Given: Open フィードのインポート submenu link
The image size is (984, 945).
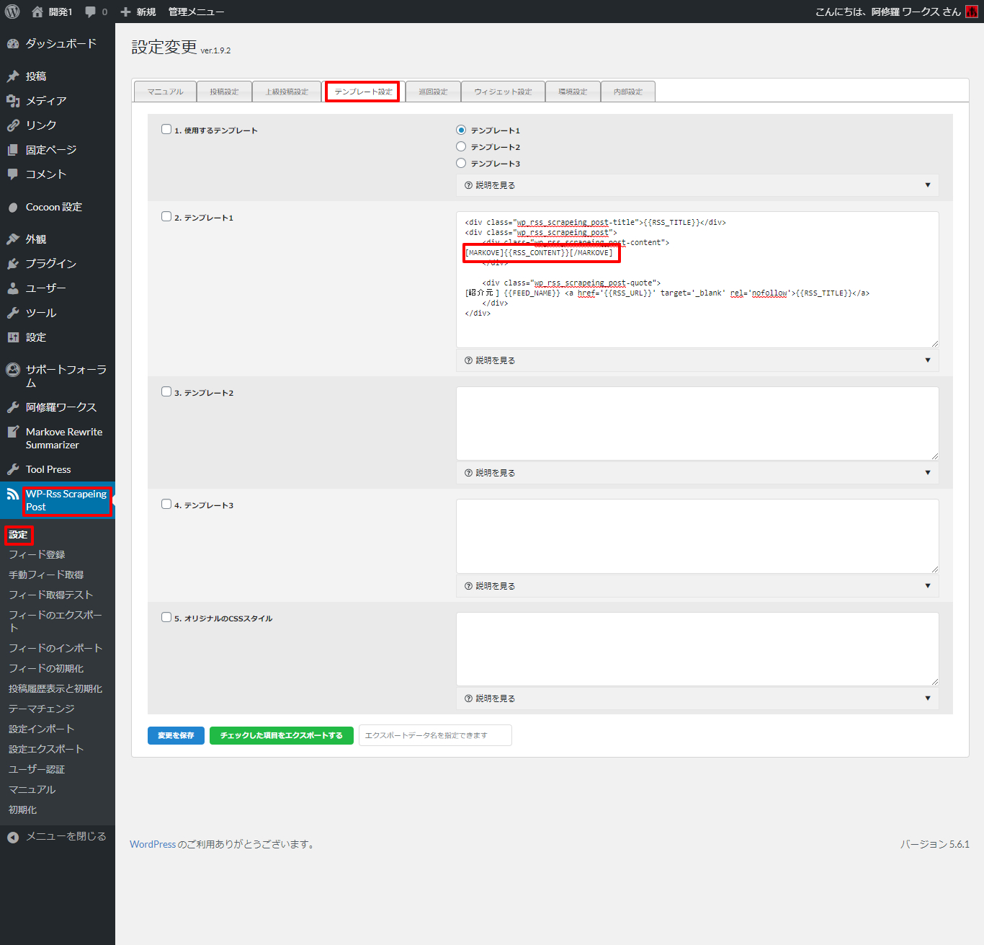Looking at the screenshot, I should click(x=55, y=648).
